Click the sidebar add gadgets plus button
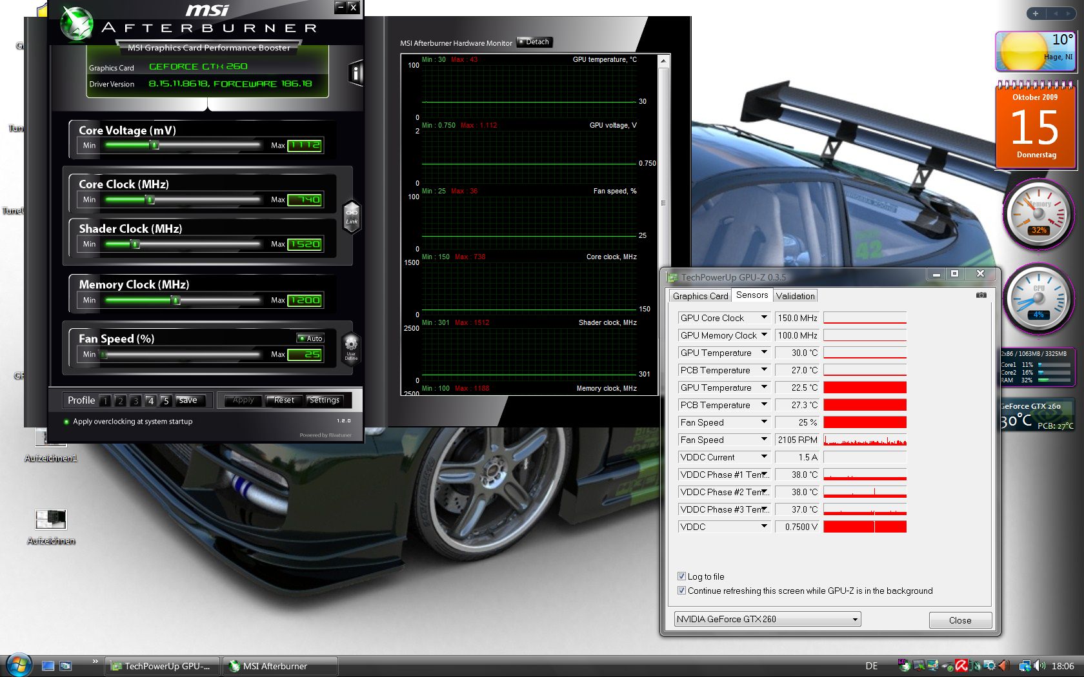The width and height of the screenshot is (1084, 677). (1035, 14)
